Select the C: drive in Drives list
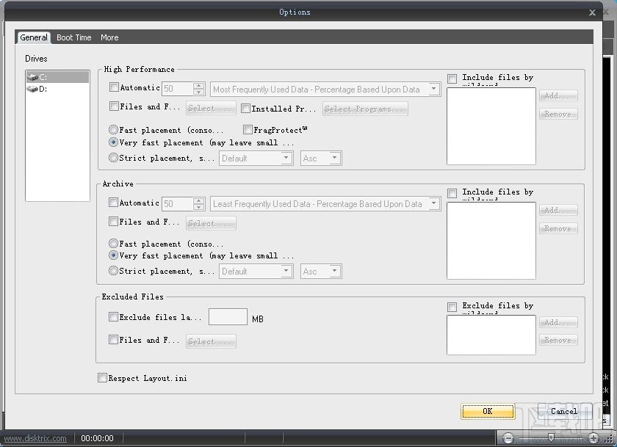This screenshot has width=617, height=447. click(57, 77)
